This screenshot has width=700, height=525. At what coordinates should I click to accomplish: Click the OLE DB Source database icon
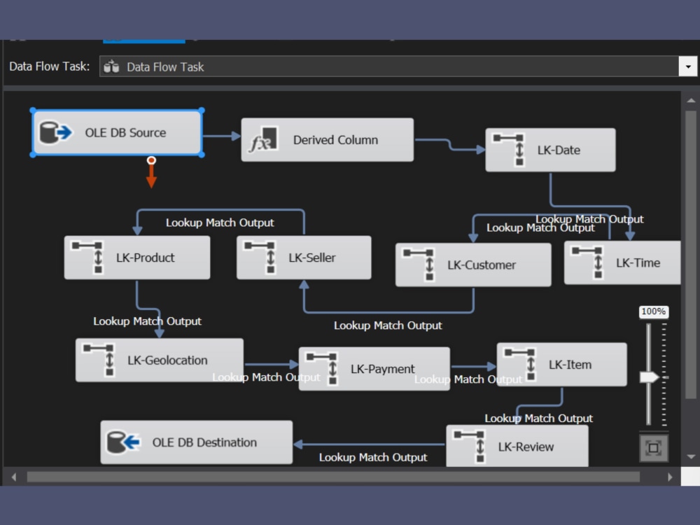pyautogui.click(x=56, y=132)
